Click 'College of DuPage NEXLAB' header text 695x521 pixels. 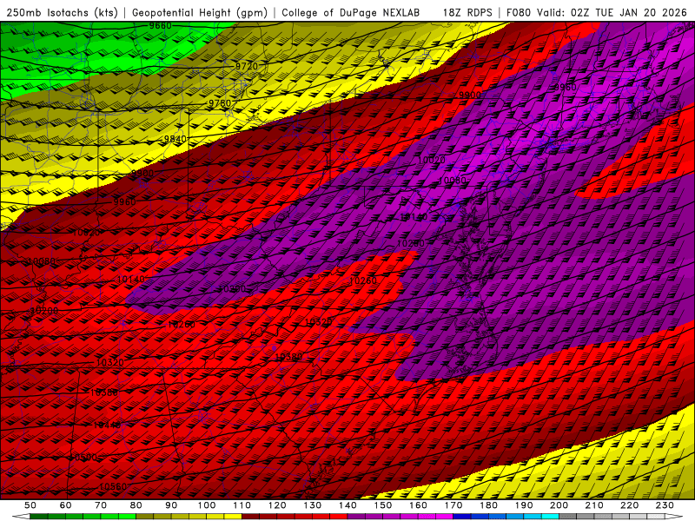point(351,12)
